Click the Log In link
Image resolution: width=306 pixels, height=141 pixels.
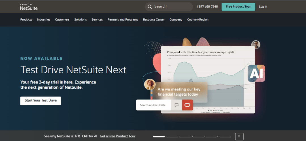(263, 7)
